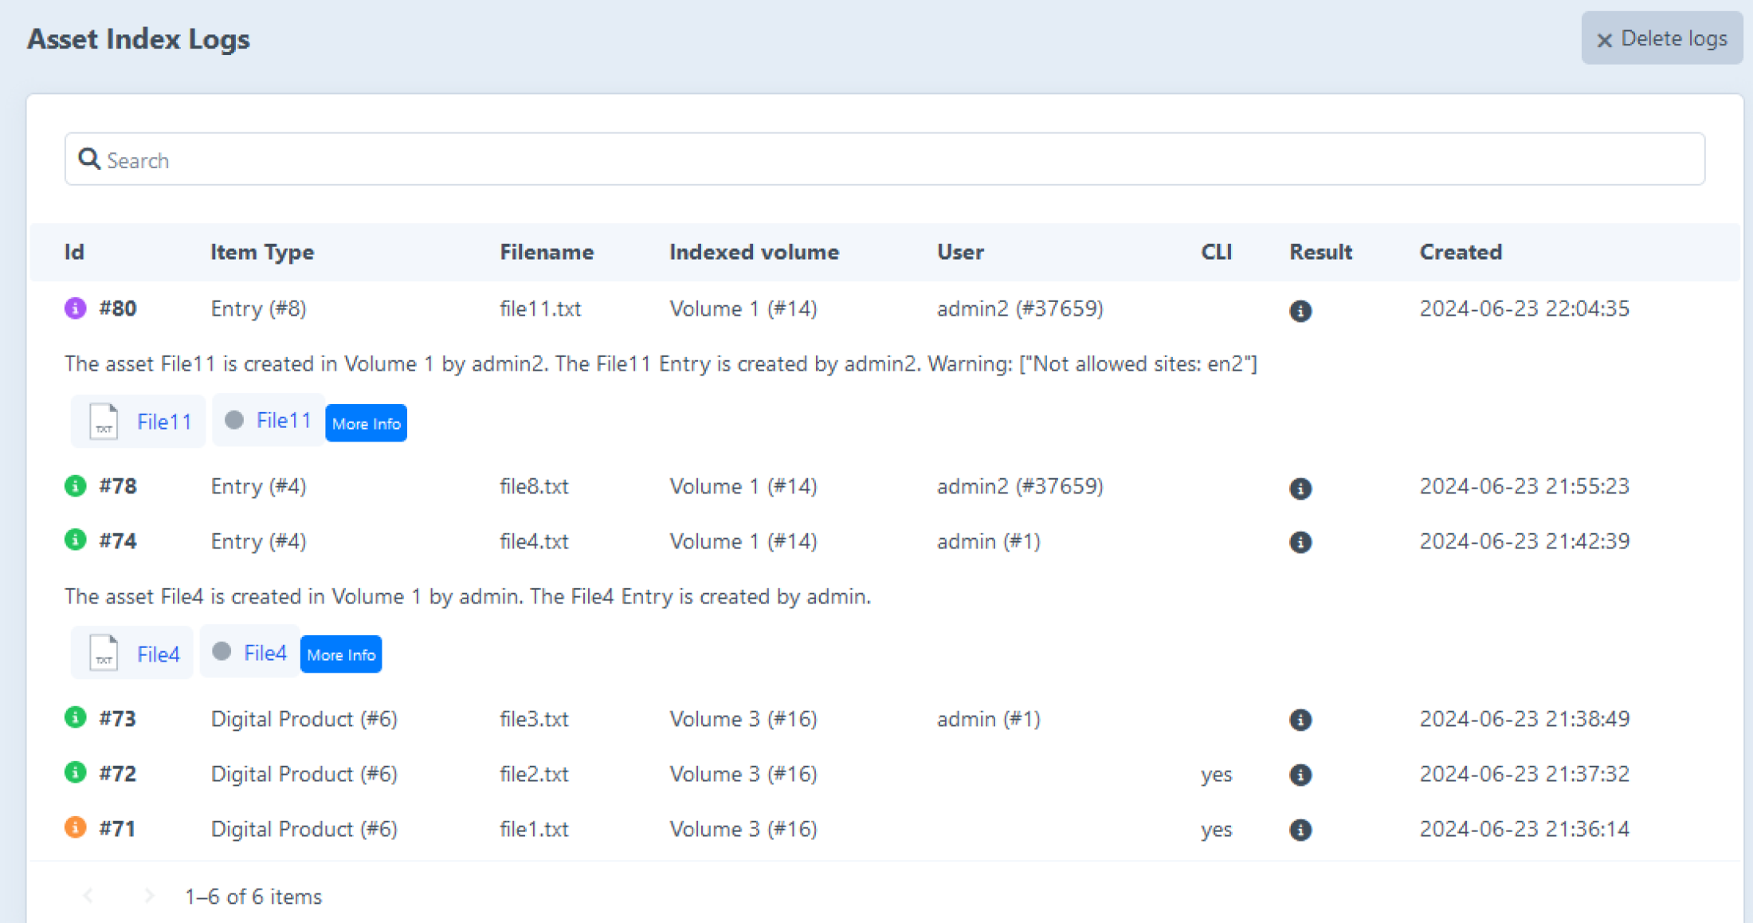Click the Filename column header
The image size is (1753, 923).
tap(547, 252)
